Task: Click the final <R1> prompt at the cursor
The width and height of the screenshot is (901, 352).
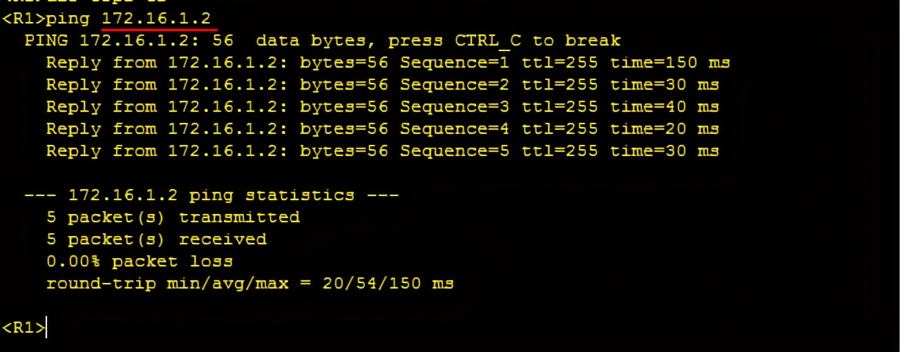Action: [23, 328]
